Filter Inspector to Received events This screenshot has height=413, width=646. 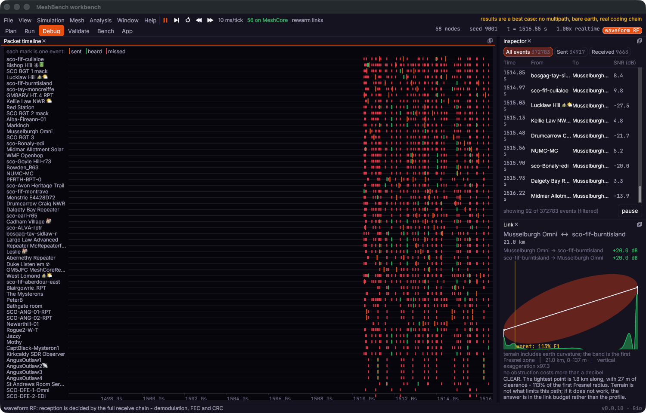610,52
